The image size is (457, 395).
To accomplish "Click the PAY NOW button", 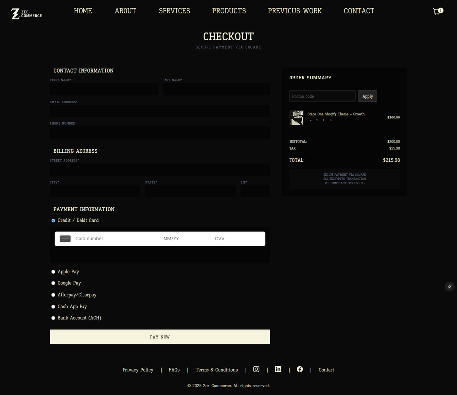I will [160, 337].
